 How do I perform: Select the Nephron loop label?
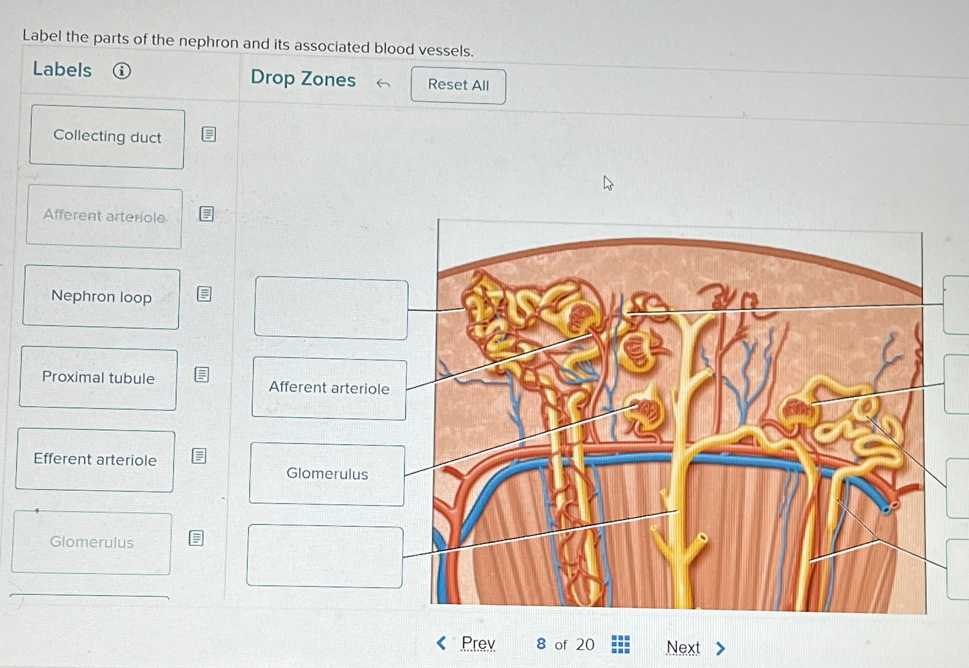[x=101, y=297]
